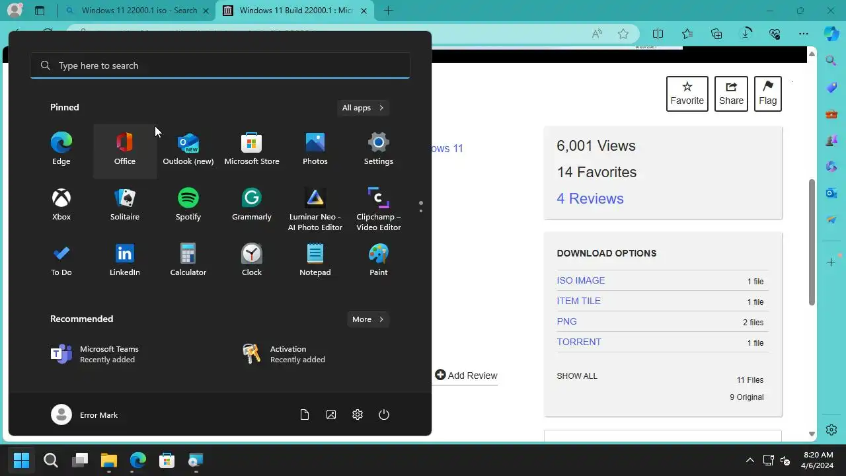Show More recommended items
This screenshot has width=846, height=476.
click(368, 319)
